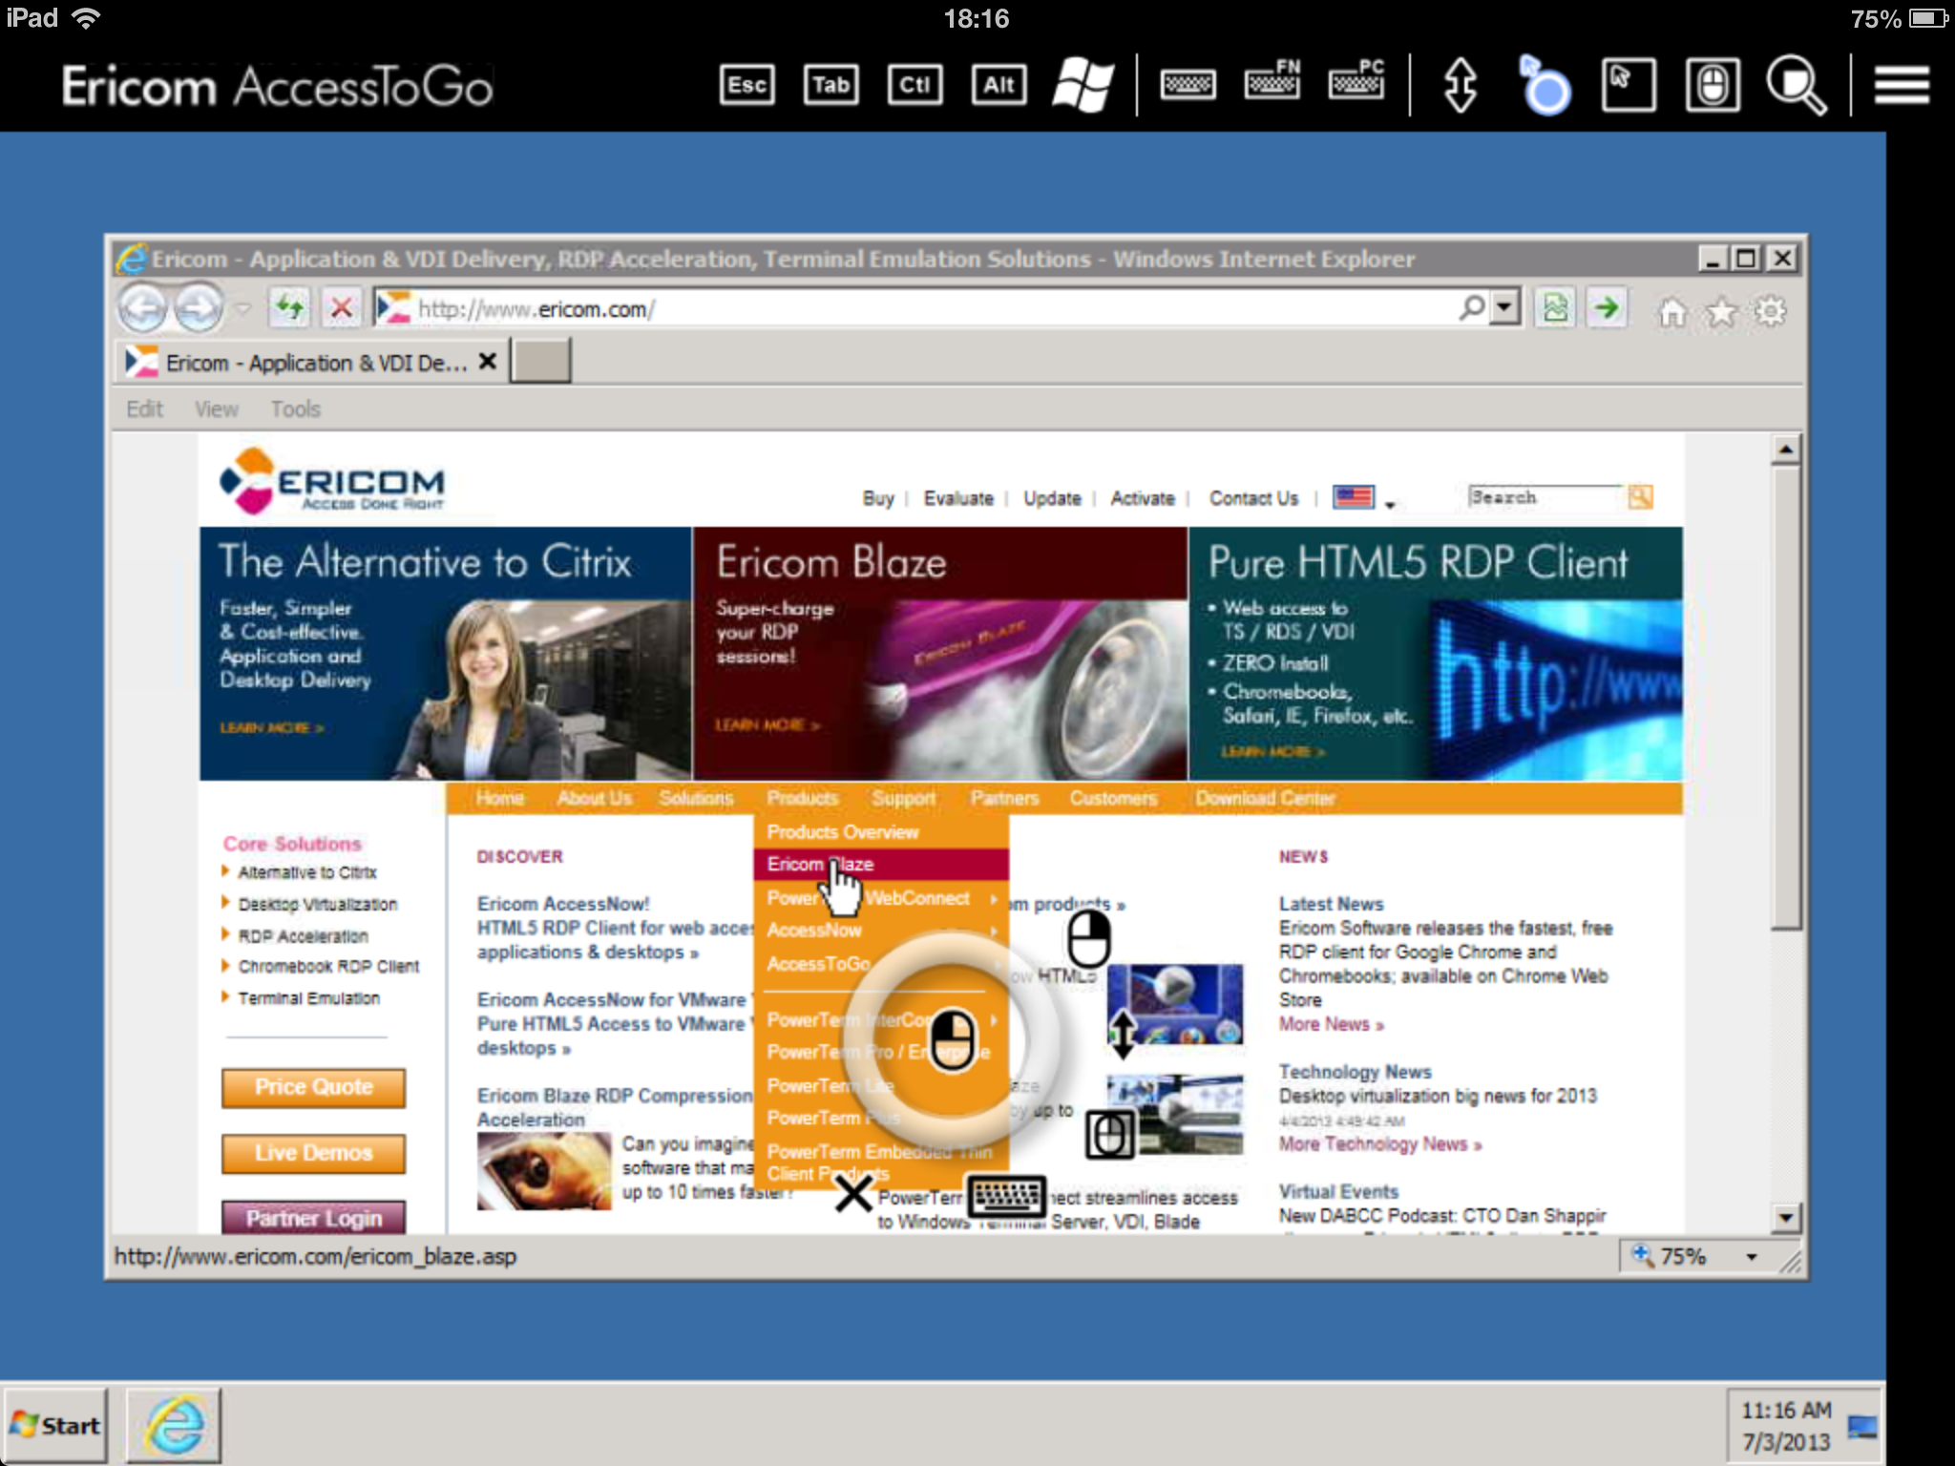Open the IE Home page icon
The width and height of the screenshot is (1955, 1466).
(1671, 311)
